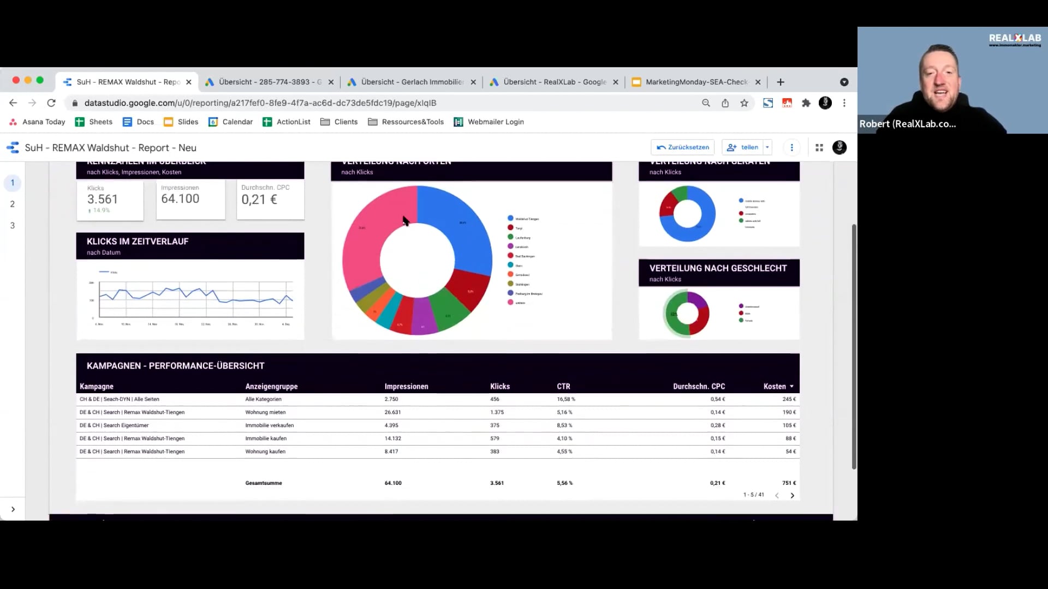Screen dimensions: 1048x589
Task: Click the Durchschn. CPC 0,21 € scorecard
Action: tap(270, 200)
